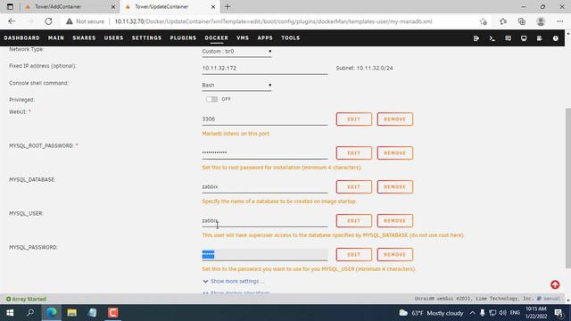Click EDIT for MYSQL_PASSWORD

[x=354, y=254]
